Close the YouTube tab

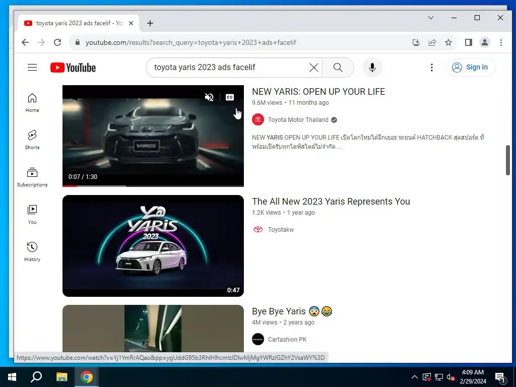pyautogui.click(x=131, y=23)
